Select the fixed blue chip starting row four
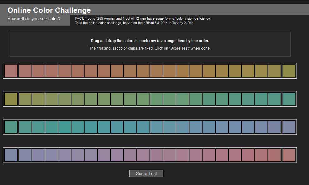This screenshot has width=309, height=185. (11, 155)
